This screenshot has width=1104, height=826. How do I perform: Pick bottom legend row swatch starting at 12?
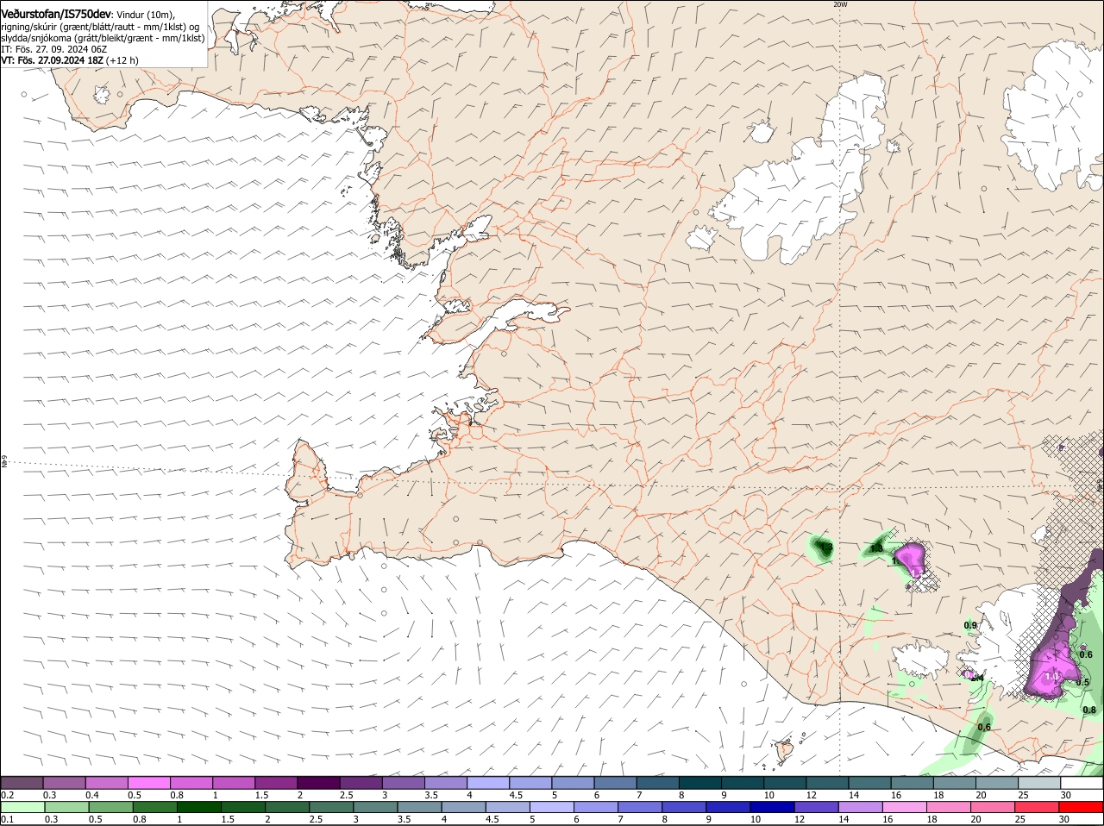[x=817, y=807]
